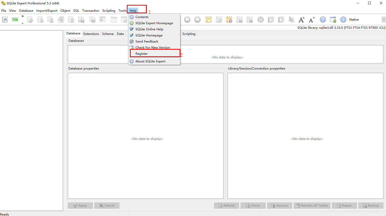Switch to the Scripting tab
Screen dimensions: 386x216
189,34
